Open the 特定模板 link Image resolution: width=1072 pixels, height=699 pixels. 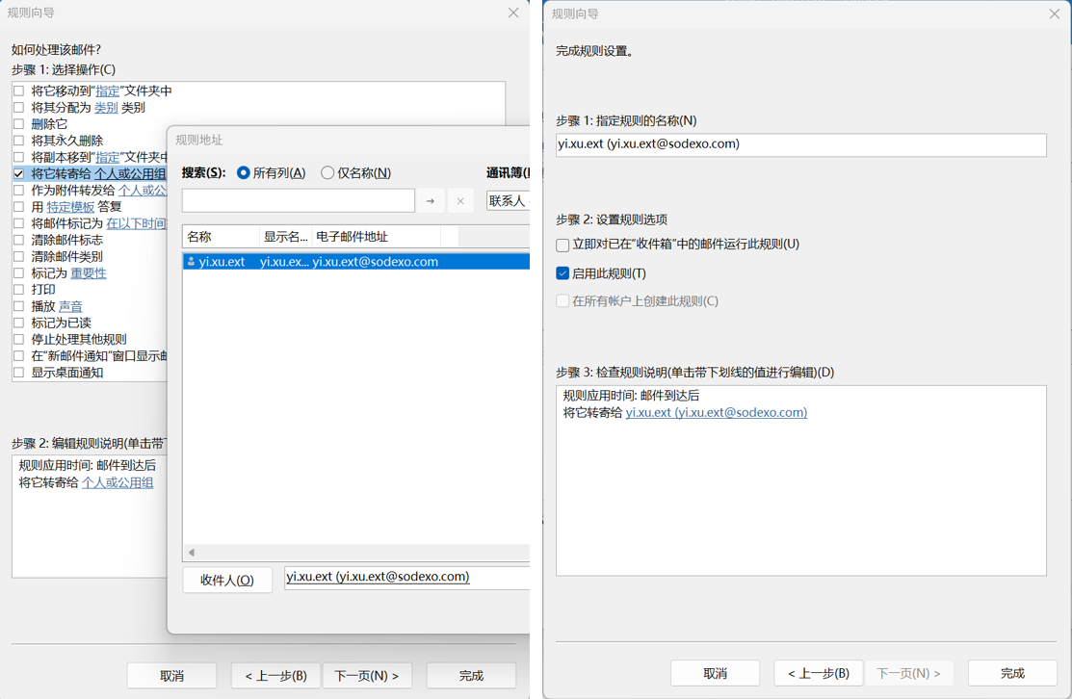(70, 207)
